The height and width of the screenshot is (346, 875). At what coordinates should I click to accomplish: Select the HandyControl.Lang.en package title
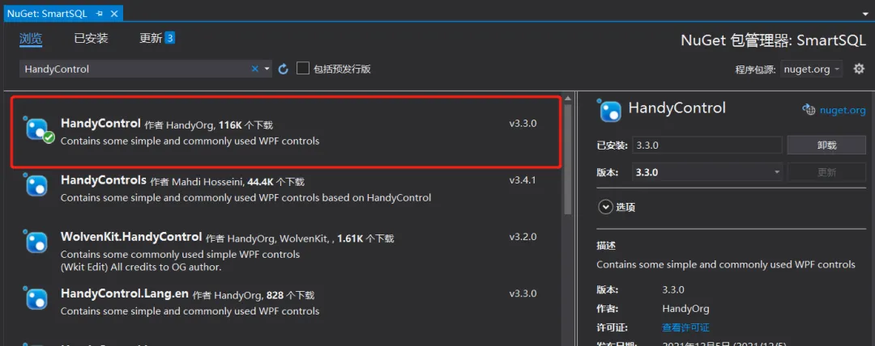pyautogui.click(x=125, y=293)
